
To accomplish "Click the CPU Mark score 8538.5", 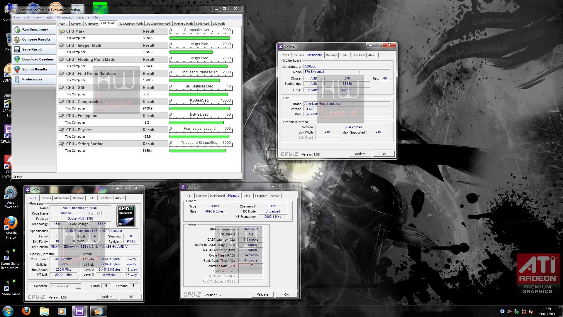I will coord(147,38).
